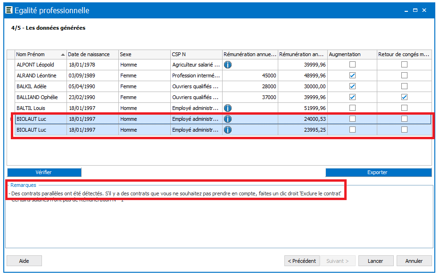The height and width of the screenshot is (277, 440).
Task: Select the ALPONT Léopold name cell
Action: 41,65
